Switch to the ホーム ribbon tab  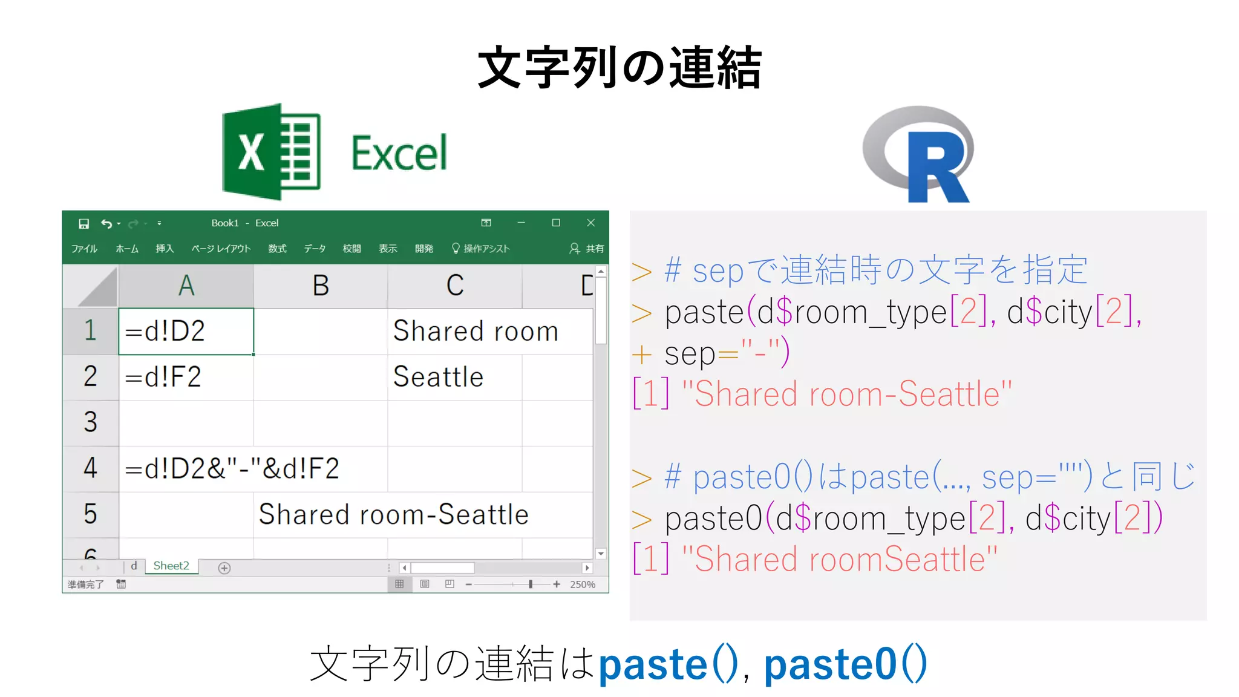(x=127, y=249)
